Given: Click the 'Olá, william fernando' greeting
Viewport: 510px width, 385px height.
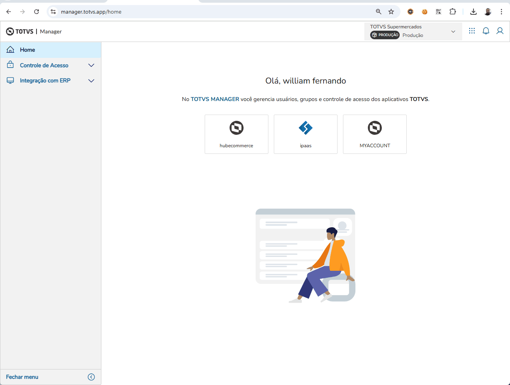Looking at the screenshot, I should 306,81.
